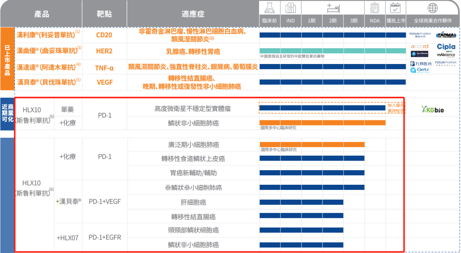The height and width of the screenshot is (253, 461).
Task: Click the blue progress bar for 肝細胞癌
Action: coord(301,202)
